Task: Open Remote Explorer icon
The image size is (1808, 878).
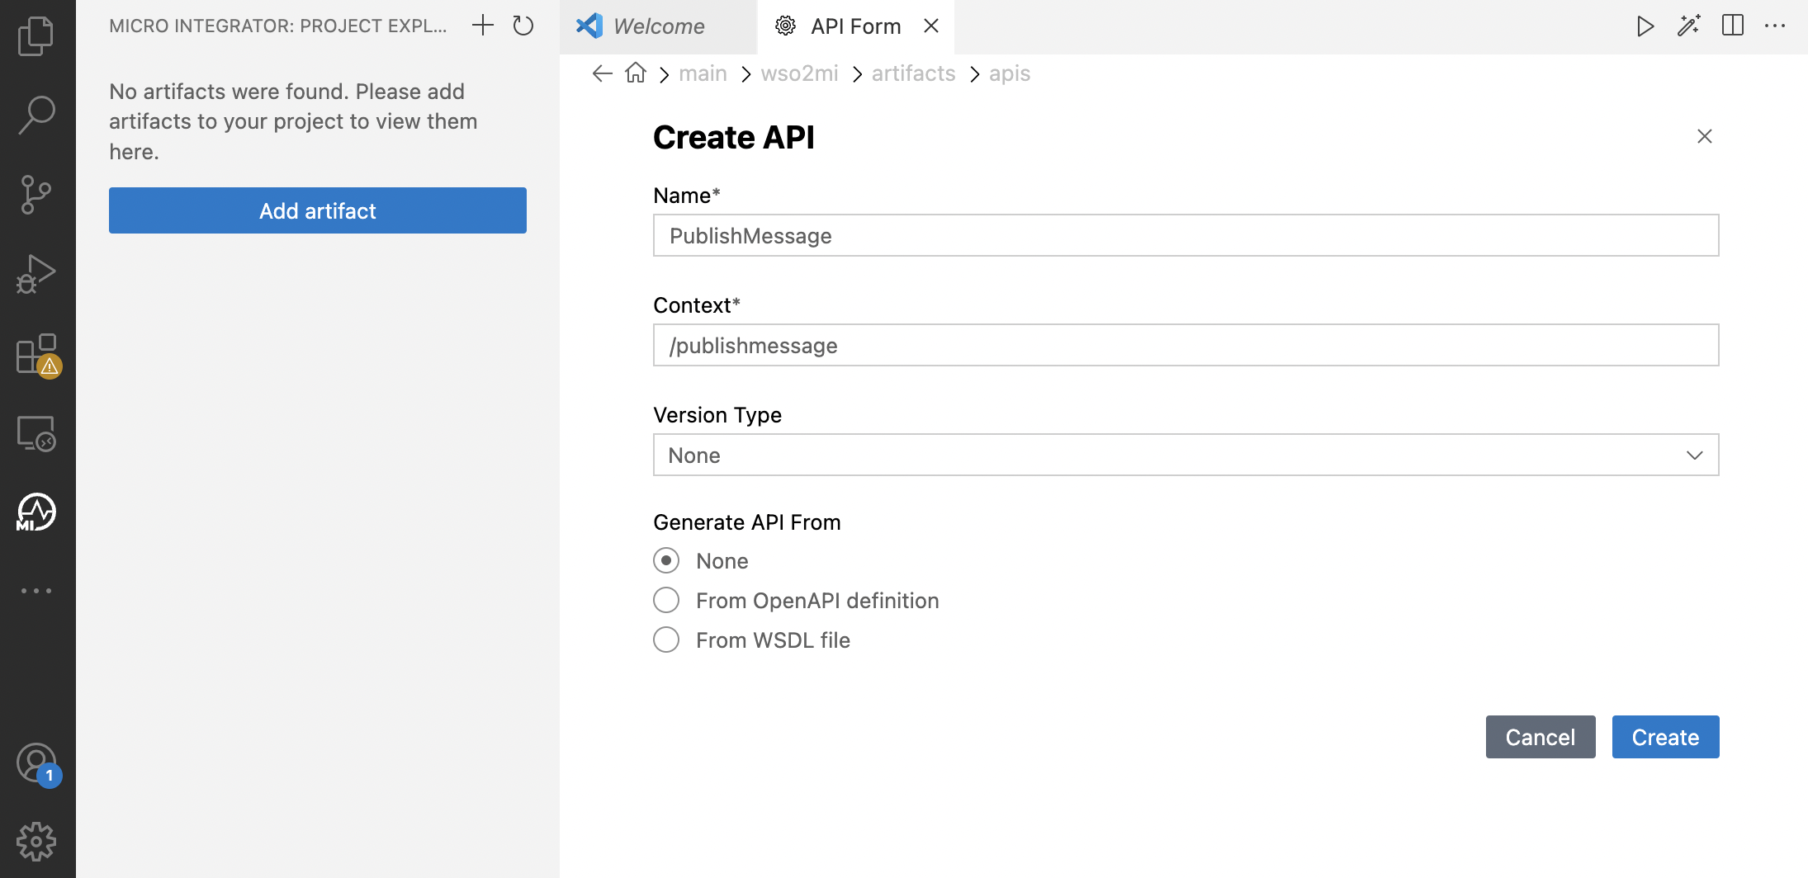Action: click(36, 433)
